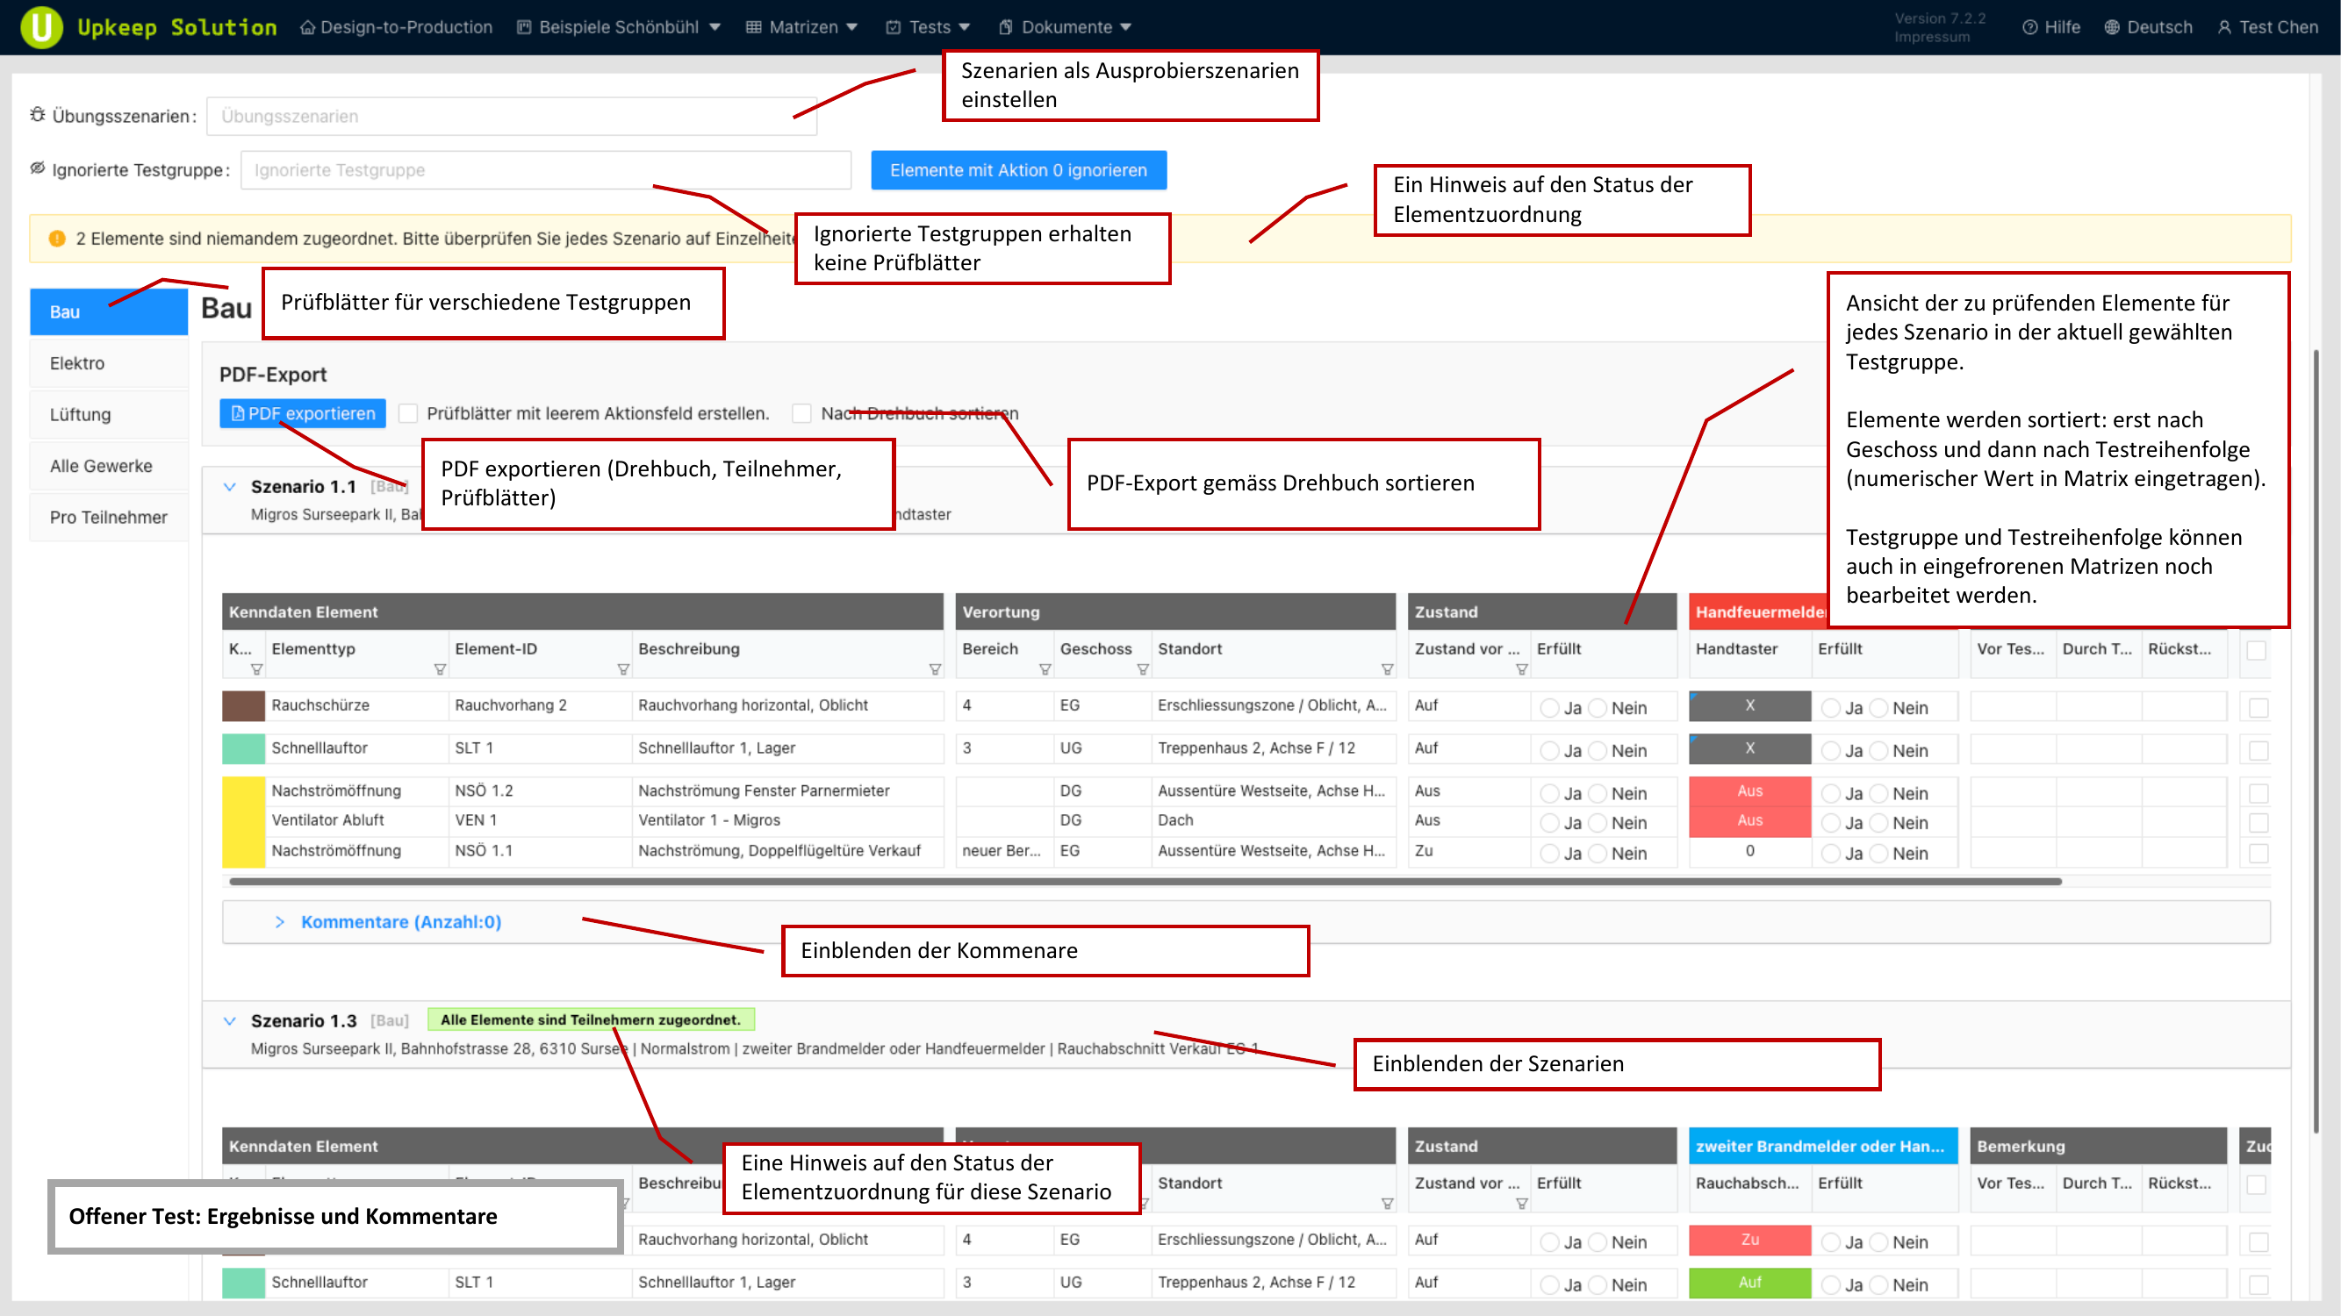2341x1316 pixels.
Task: Click filter icon in Geschoss column
Action: (x=1142, y=669)
